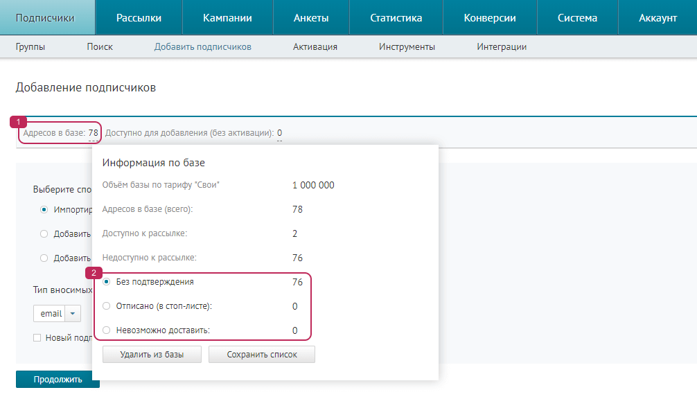
Task: Open the "Конверсии" section
Action: (x=489, y=17)
